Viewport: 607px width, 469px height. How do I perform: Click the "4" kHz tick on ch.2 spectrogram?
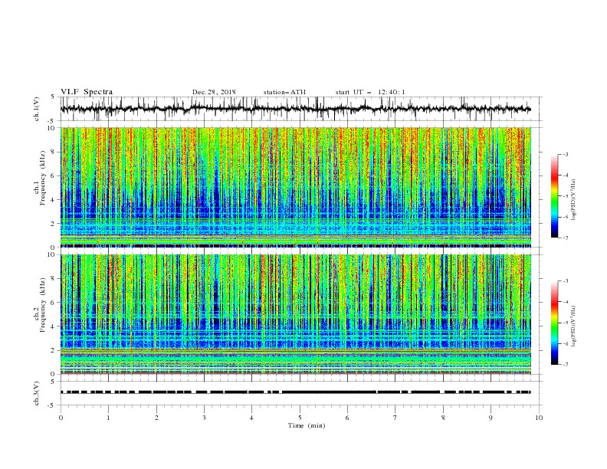54,326
